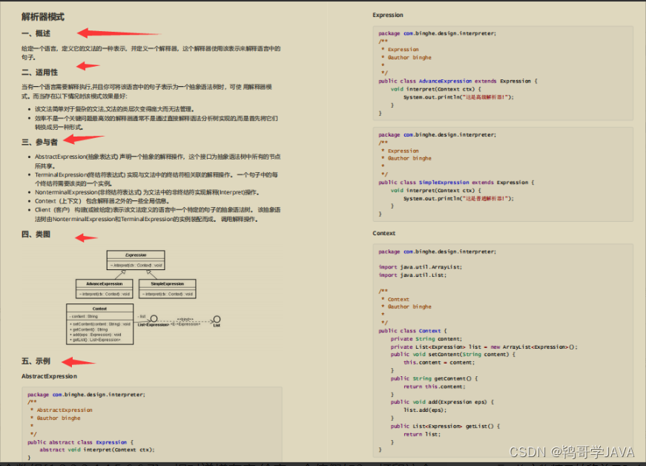Select the heading 一、概述
The height and width of the screenshot is (466, 646).
click(36, 33)
